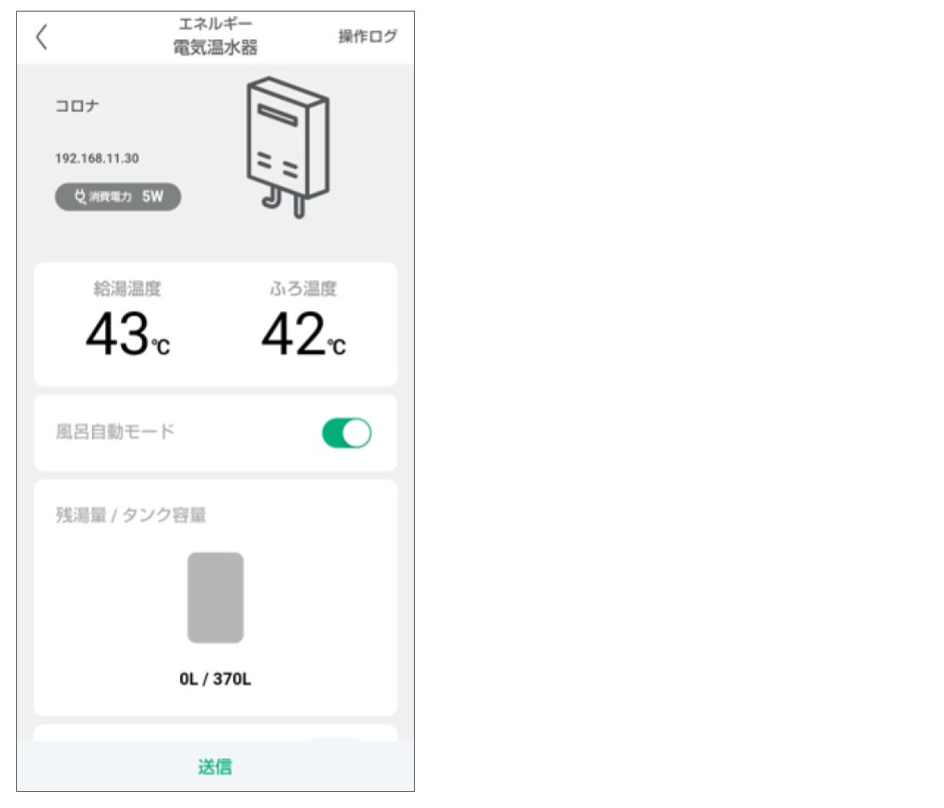Click the 0L / 370L tank reading
The width and height of the screenshot is (944, 808).
[x=215, y=680]
